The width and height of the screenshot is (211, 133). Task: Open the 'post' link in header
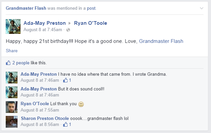(91, 8)
